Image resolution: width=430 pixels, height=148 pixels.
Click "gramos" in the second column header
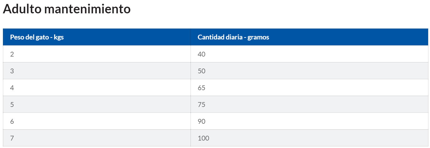click(x=258, y=37)
